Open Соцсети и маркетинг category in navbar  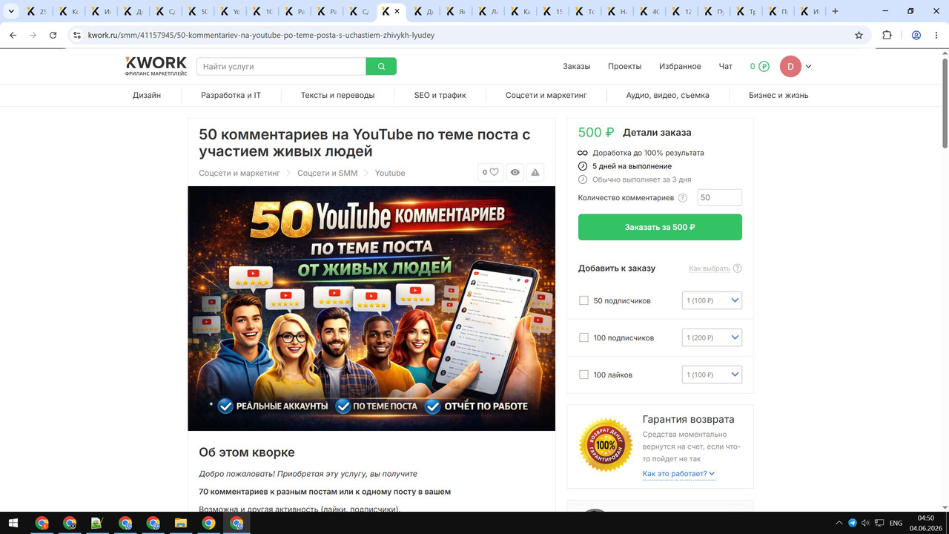546,95
